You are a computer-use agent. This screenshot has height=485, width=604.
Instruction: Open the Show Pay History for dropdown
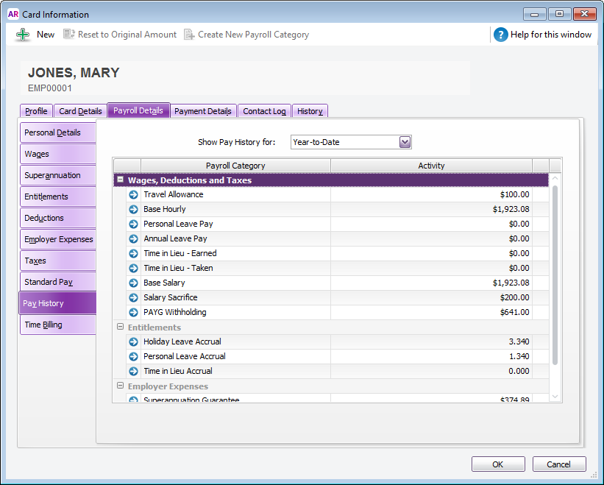point(405,142)
